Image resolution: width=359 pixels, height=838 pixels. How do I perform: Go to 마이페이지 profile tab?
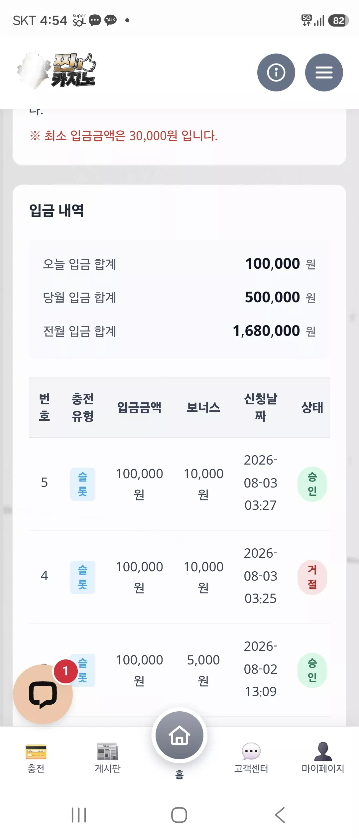[323, 759]
